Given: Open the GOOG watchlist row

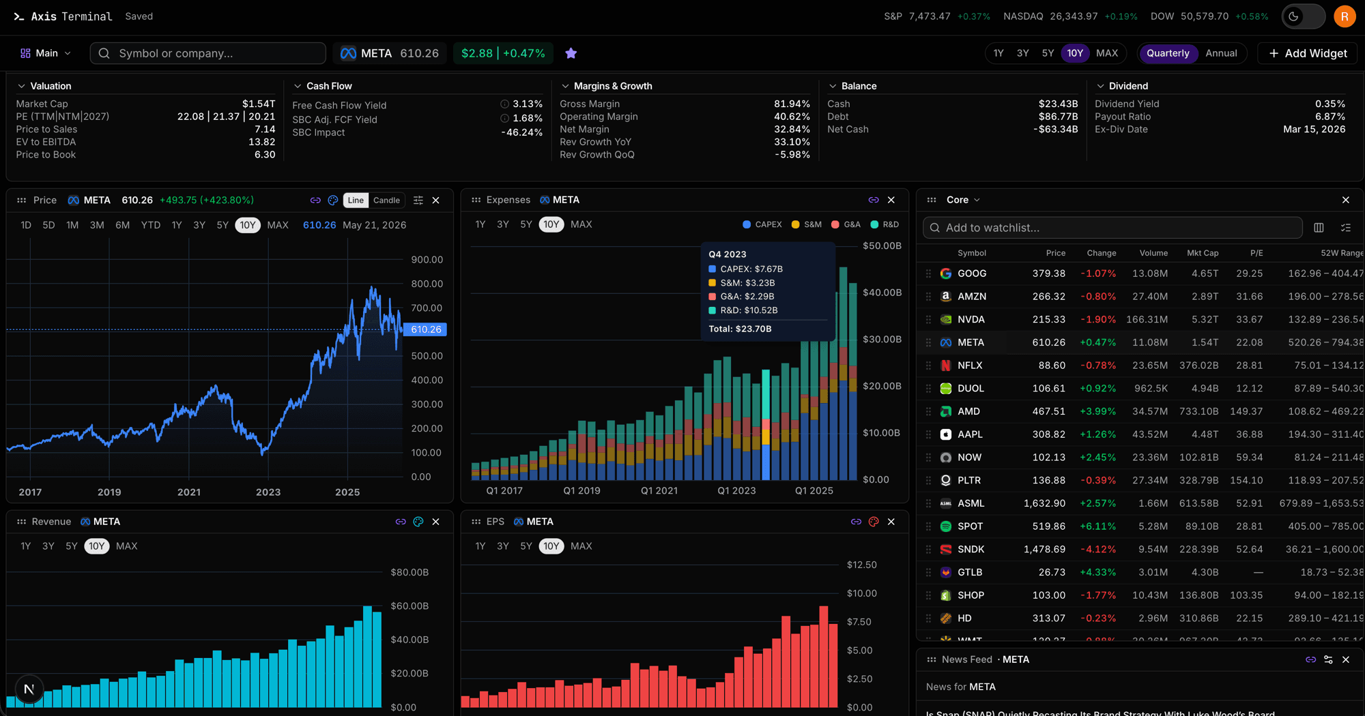Looking at the screenshot, I should click(x=1140, y=273).
